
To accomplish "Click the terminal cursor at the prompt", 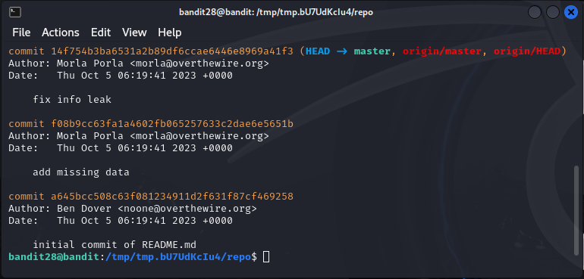I will click(x=266, y=257).
